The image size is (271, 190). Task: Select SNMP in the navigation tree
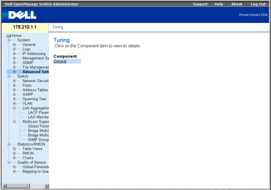(28, 63)
